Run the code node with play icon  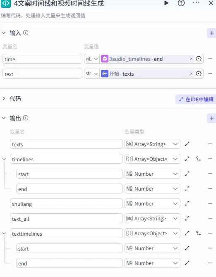pyautogui.click(x=166, y=3)
